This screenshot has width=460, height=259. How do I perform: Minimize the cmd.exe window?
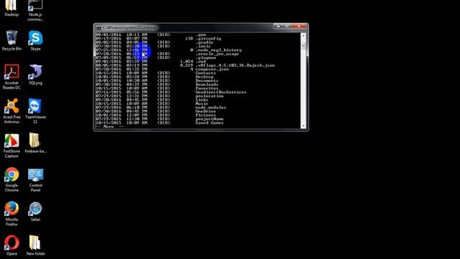coord(278,27)
